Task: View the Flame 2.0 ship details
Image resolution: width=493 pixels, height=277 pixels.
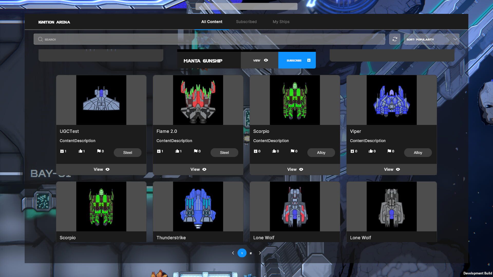Action: point(198,169)
